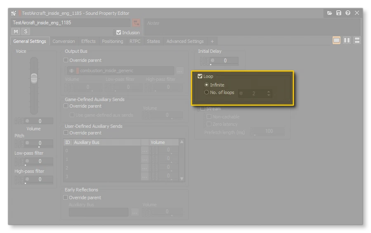The image size is (371, 233).
Task: Close the Sound Property Editor window
Action: pos(357,13)
